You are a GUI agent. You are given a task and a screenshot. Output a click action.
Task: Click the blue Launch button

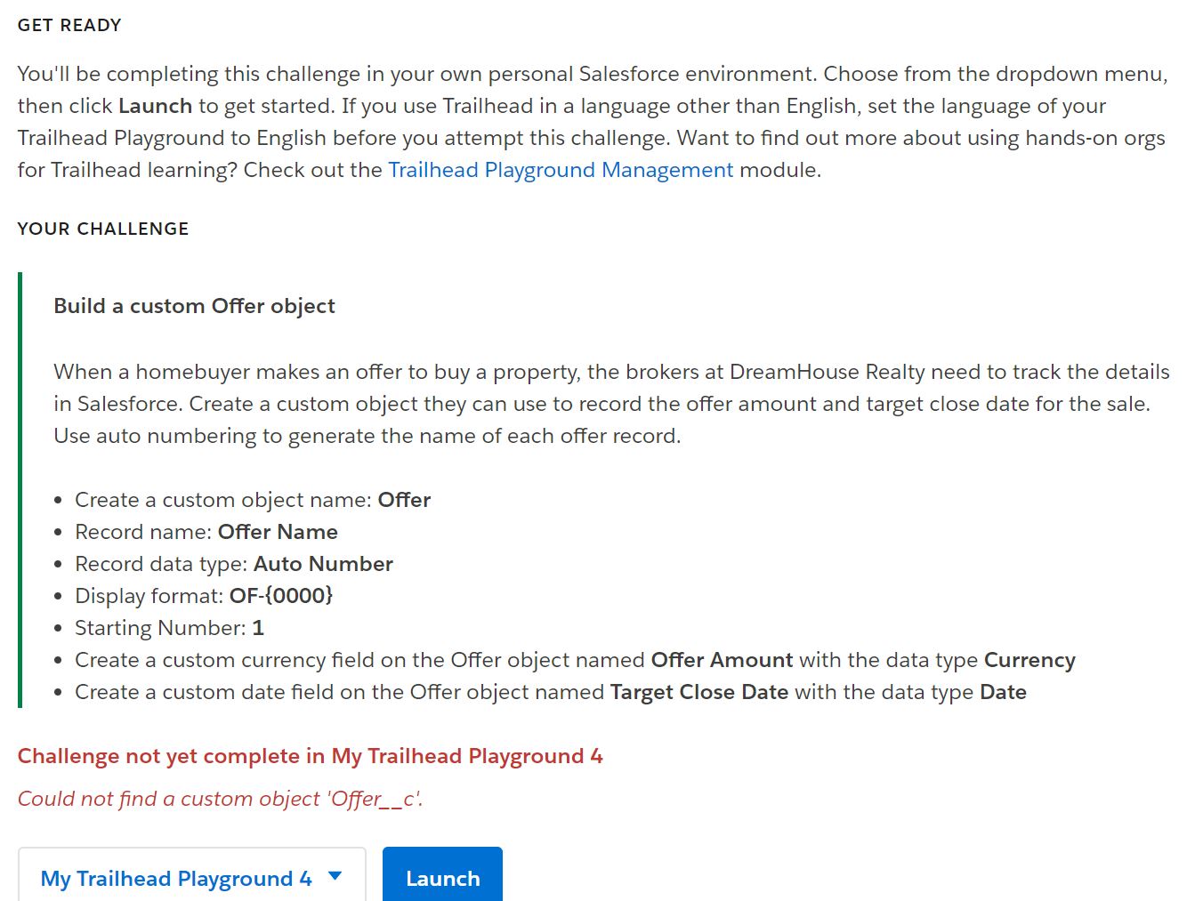pyautogui.click(x=442, y=877)
